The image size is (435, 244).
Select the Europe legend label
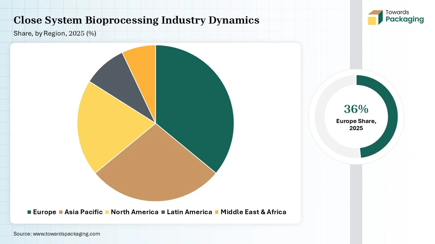click(x=45, y=212)
